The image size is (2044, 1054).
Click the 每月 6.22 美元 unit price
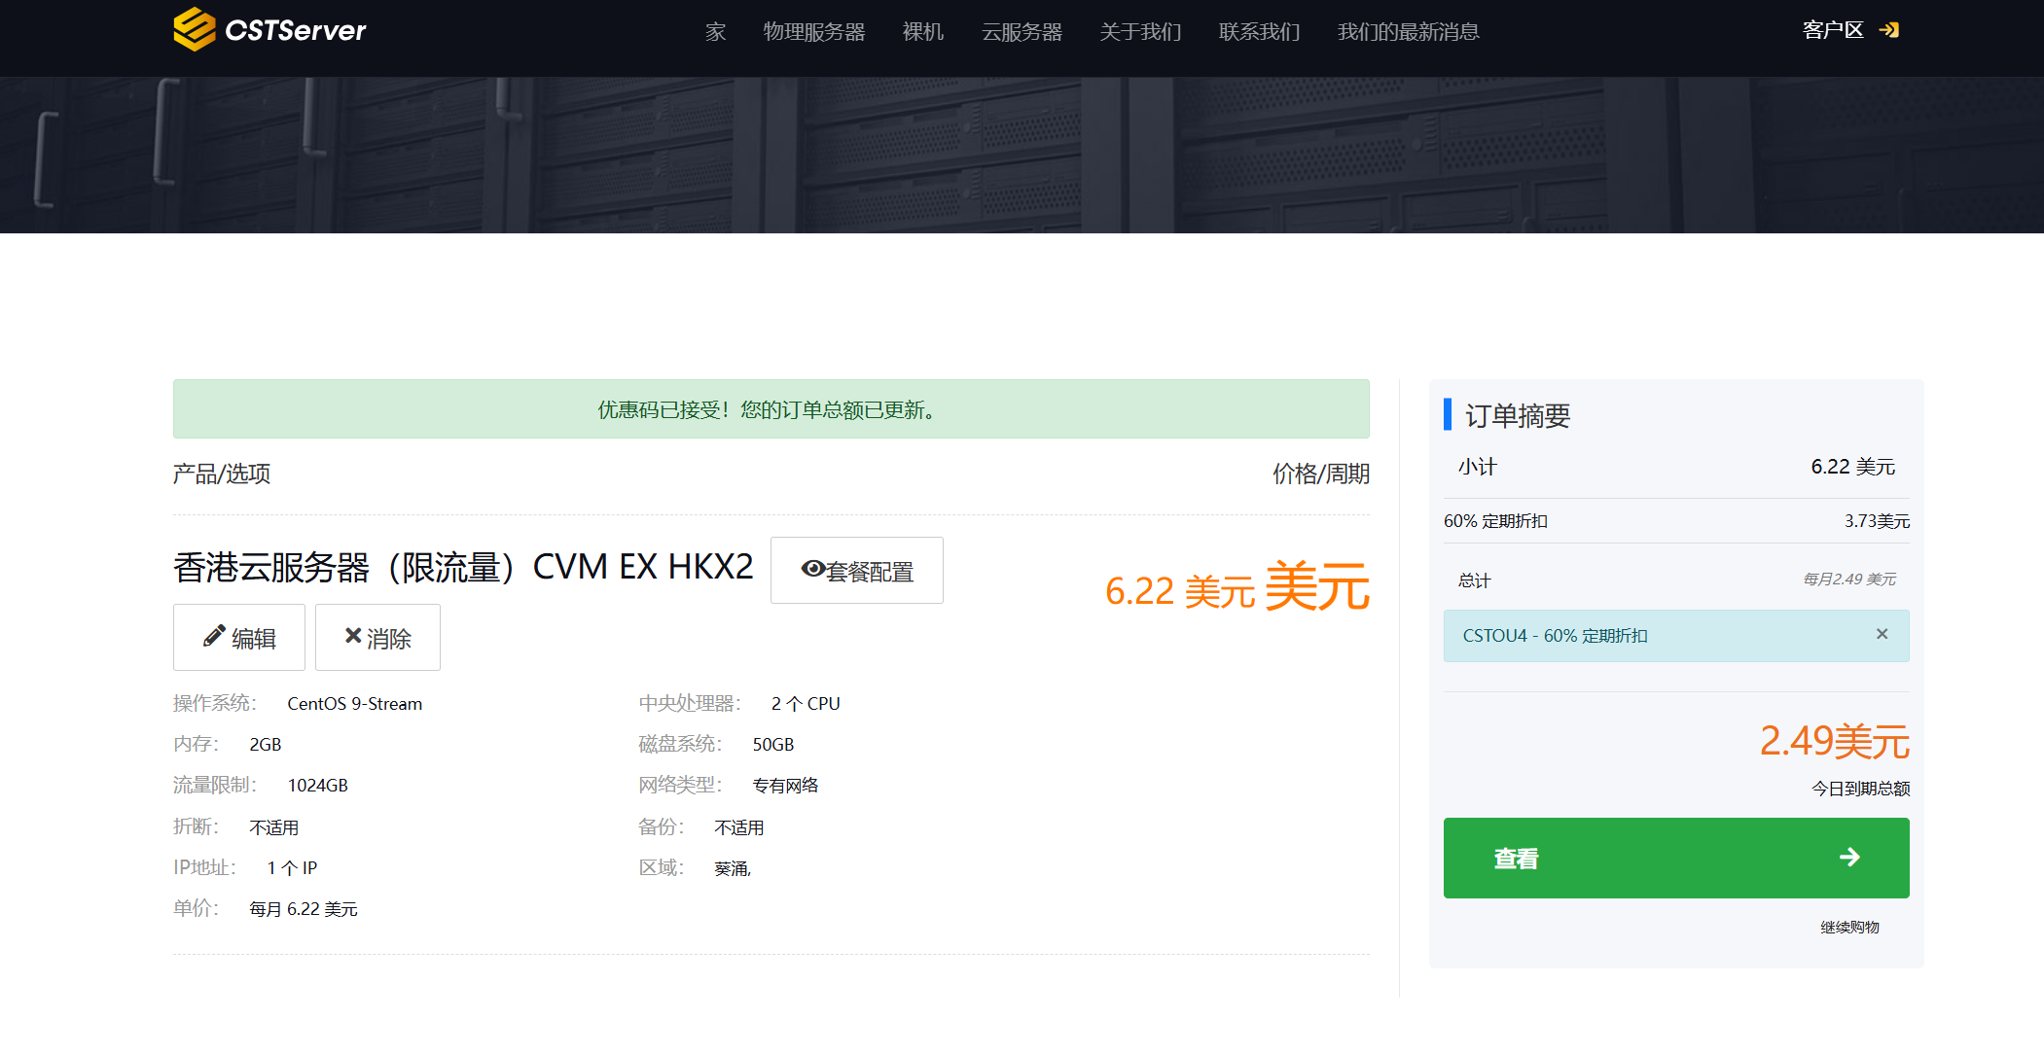pyautogui.click(x=303, y=909)
